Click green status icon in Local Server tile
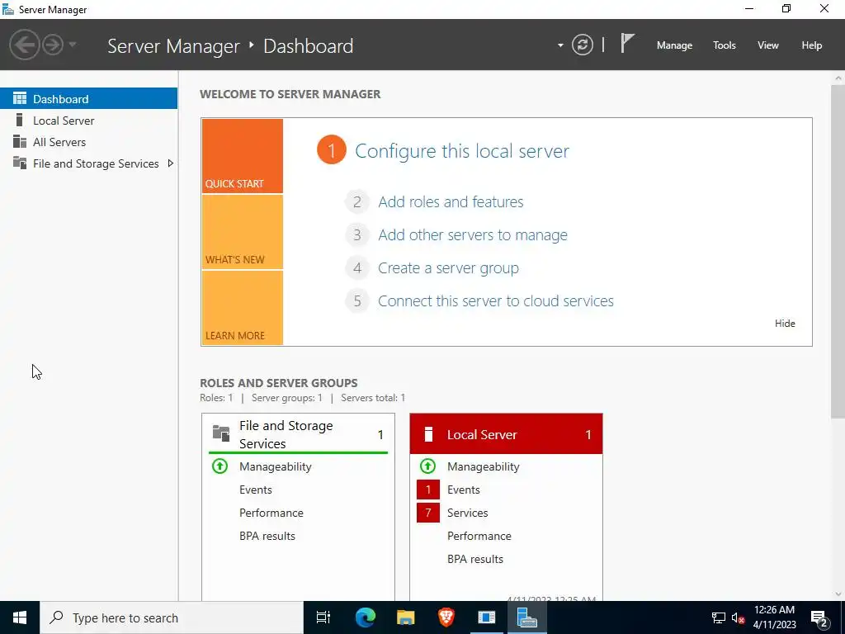The height and width of the screenshot is (634, 845). 428,466
